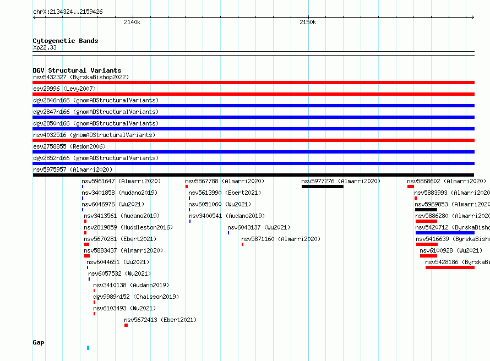Click the nsv6044651 (Wu2021) label
490x361 pixels.
[118, 262]
